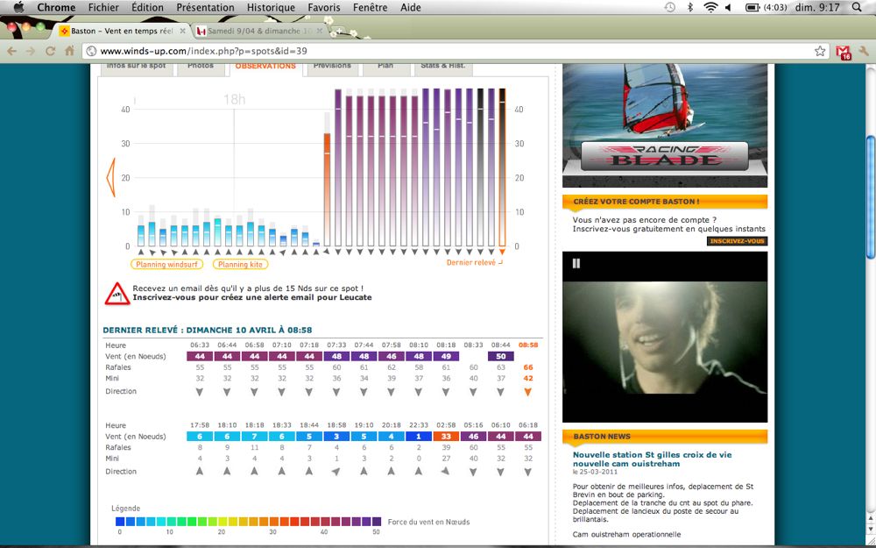Click the Inscrivez-vous button
This screenshot has width=876, height=548.
point(737,241)
